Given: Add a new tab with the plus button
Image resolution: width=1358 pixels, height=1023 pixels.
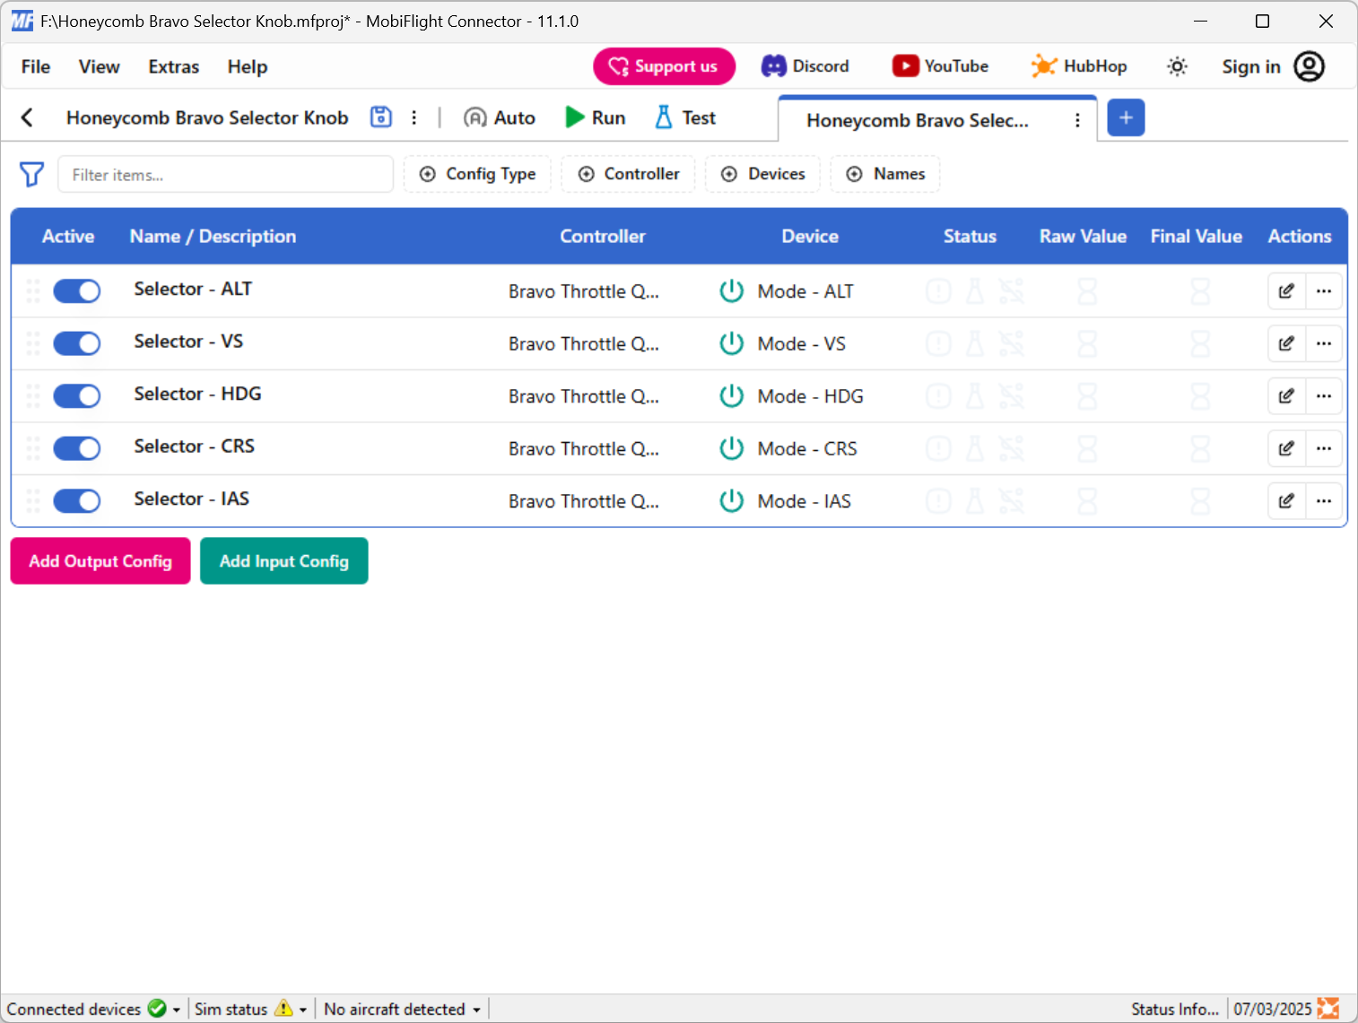Looking at the screenshot, I should coord(1126,117).
